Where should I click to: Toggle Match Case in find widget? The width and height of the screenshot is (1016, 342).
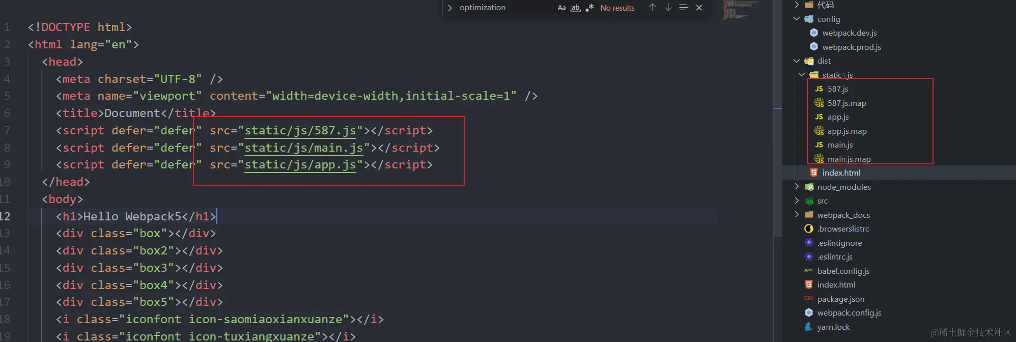561,8
